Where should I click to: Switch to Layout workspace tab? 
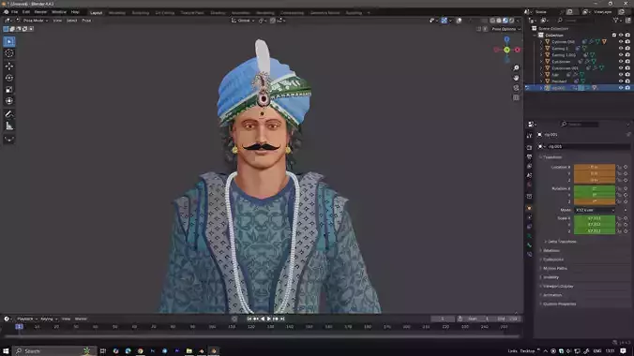(97, 13)
